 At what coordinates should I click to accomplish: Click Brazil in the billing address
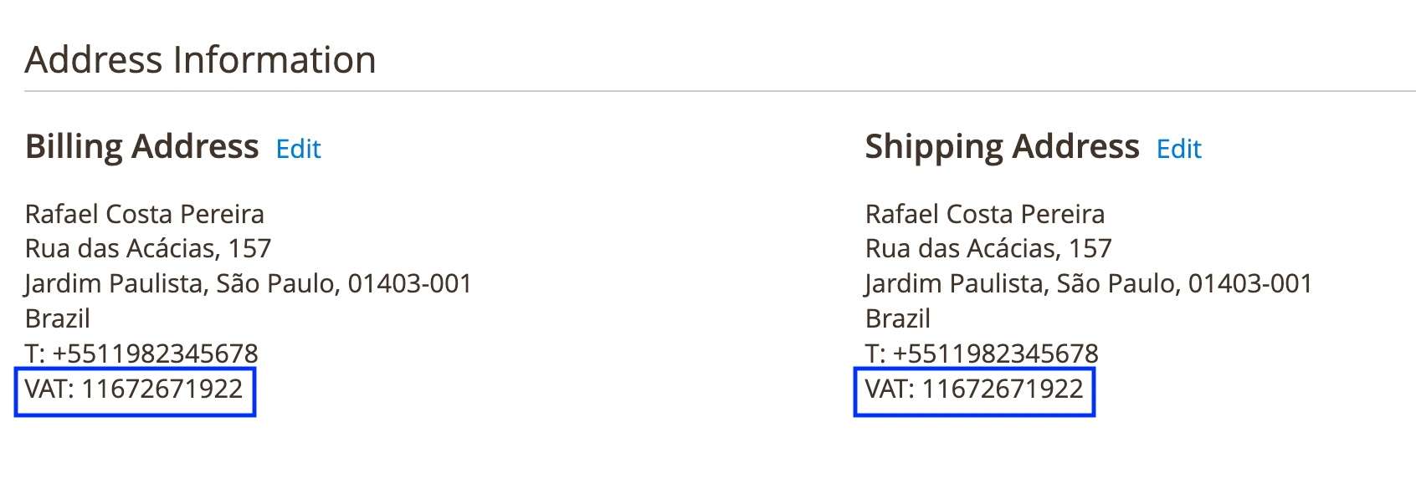(x=57, y=318)
